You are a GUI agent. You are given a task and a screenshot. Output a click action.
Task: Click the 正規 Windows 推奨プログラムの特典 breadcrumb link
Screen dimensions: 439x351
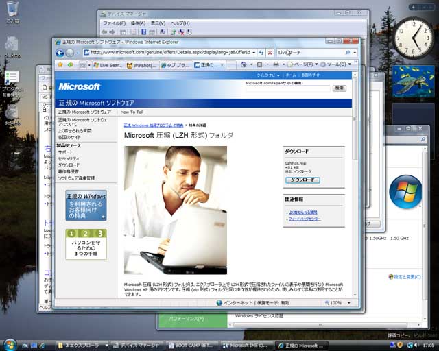click(154, 125)
